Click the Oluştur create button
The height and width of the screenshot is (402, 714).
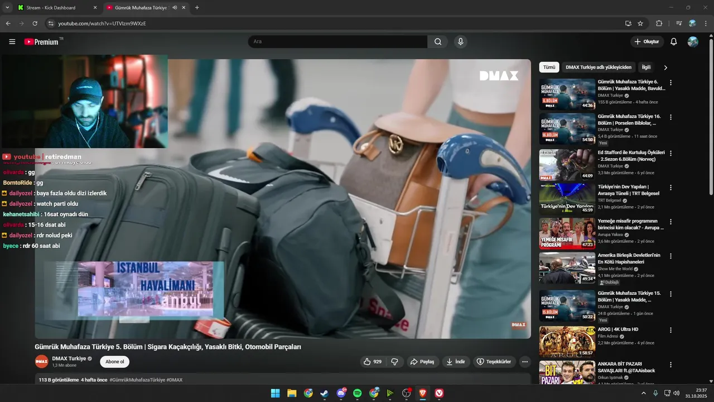[647, 41]
